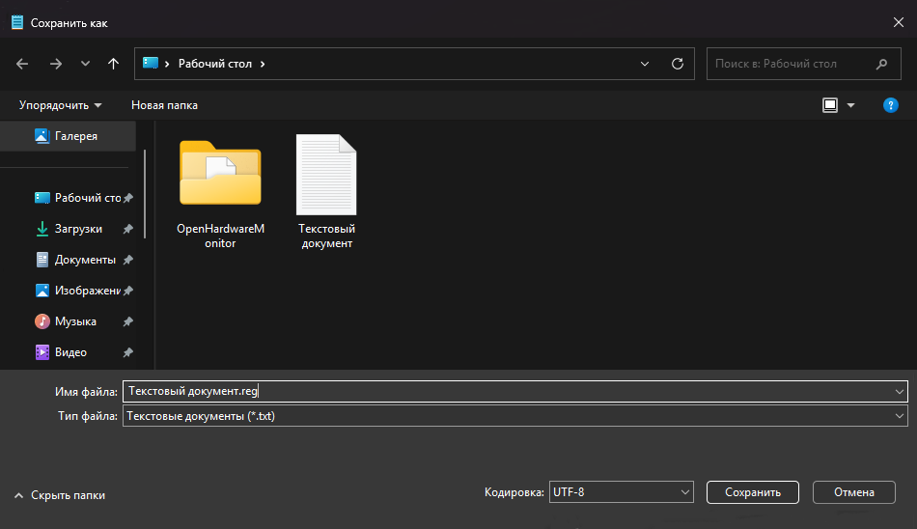Open the Кодировка UTF-8 dropdown
Image resolution: width=917 pixels, height=529 pixels.
coord(621,492)
